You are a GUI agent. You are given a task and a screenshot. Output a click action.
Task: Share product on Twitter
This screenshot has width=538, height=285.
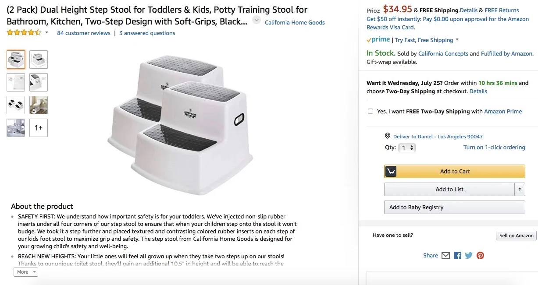point(469,255)
